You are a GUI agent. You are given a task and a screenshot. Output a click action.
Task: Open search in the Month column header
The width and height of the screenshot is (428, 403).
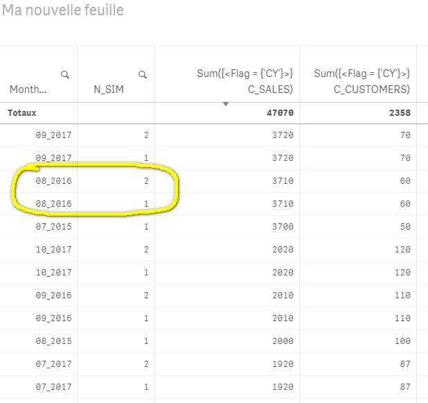pos(64,74)
